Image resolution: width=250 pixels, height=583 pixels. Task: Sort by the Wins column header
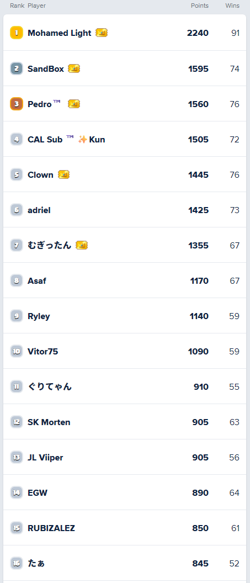click(232, 6)
